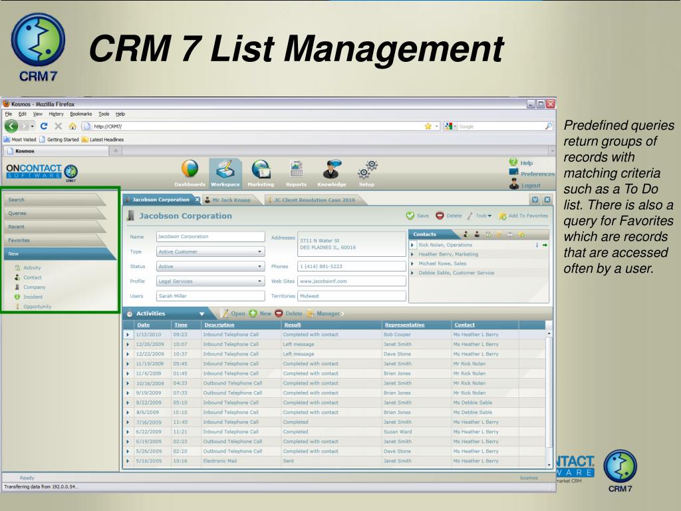This screenshot has height=511, width=681.
Task: Collapse the New sidebar section
Action: pyautogui.click(x=59, y=254)
